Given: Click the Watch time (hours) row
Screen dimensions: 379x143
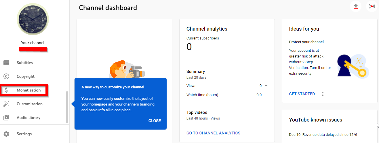Looking at the screenshot, I should point(227,95).
